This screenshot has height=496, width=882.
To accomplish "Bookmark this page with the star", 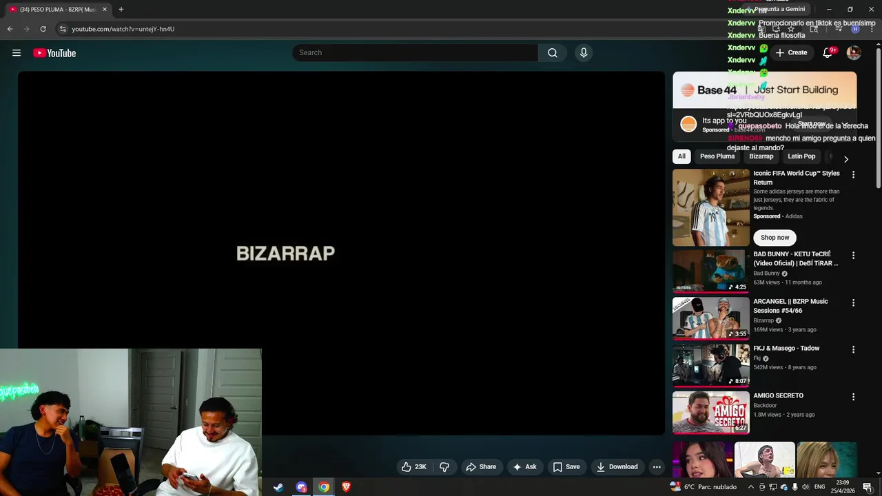I will coord(790,29).
